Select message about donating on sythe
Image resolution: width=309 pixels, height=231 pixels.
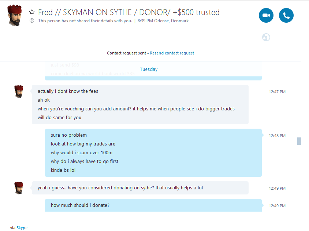(x=120, y=188)
